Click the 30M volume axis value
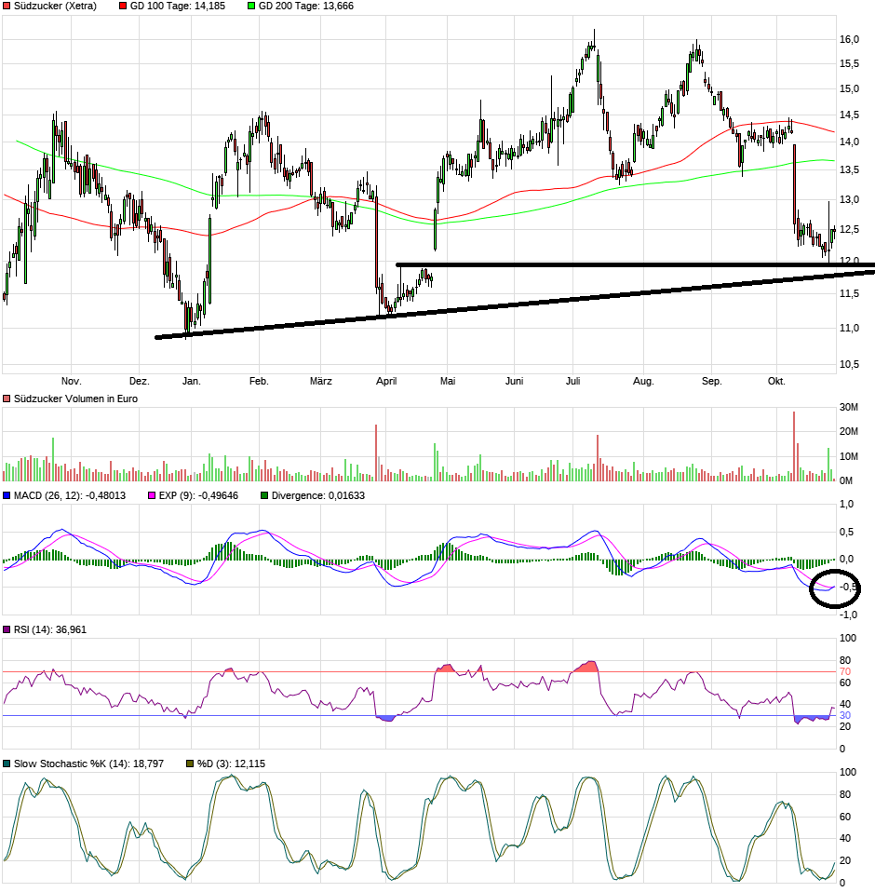Screen dimensions: 875x892 tap(849, 407)
